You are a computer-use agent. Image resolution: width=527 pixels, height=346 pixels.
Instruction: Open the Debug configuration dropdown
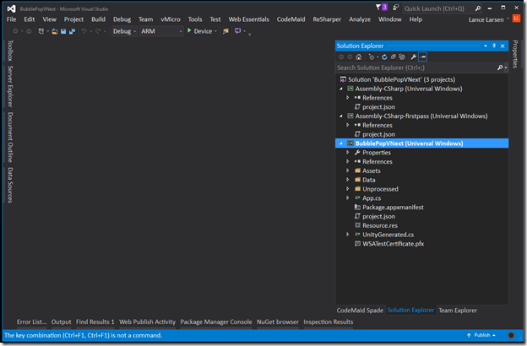pyautogui.click(x=124, y=31)
